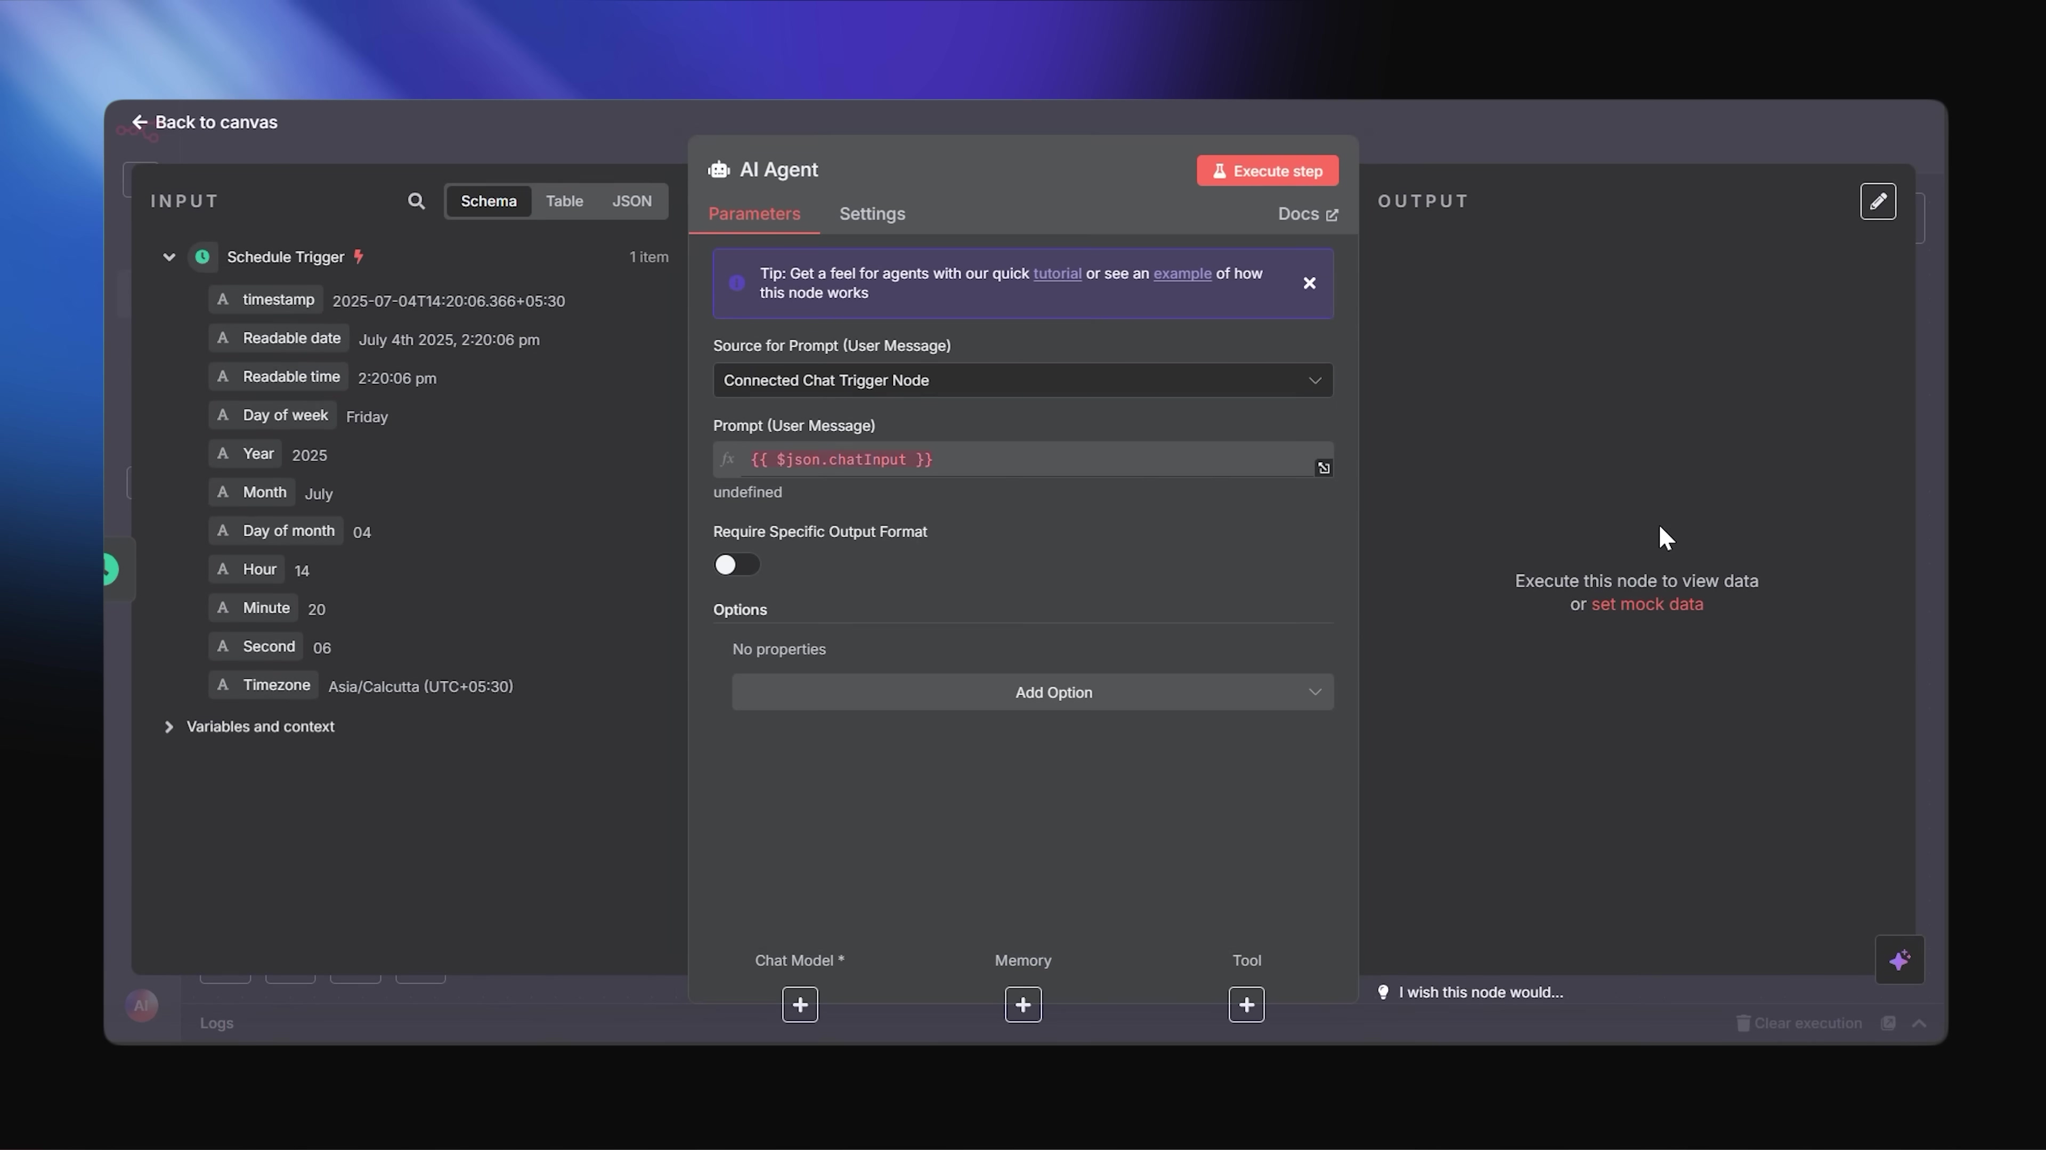The height and width of the screenshot is (1150, 2046).
Task: Open the example link in the tip
Action: (1182, 274)
